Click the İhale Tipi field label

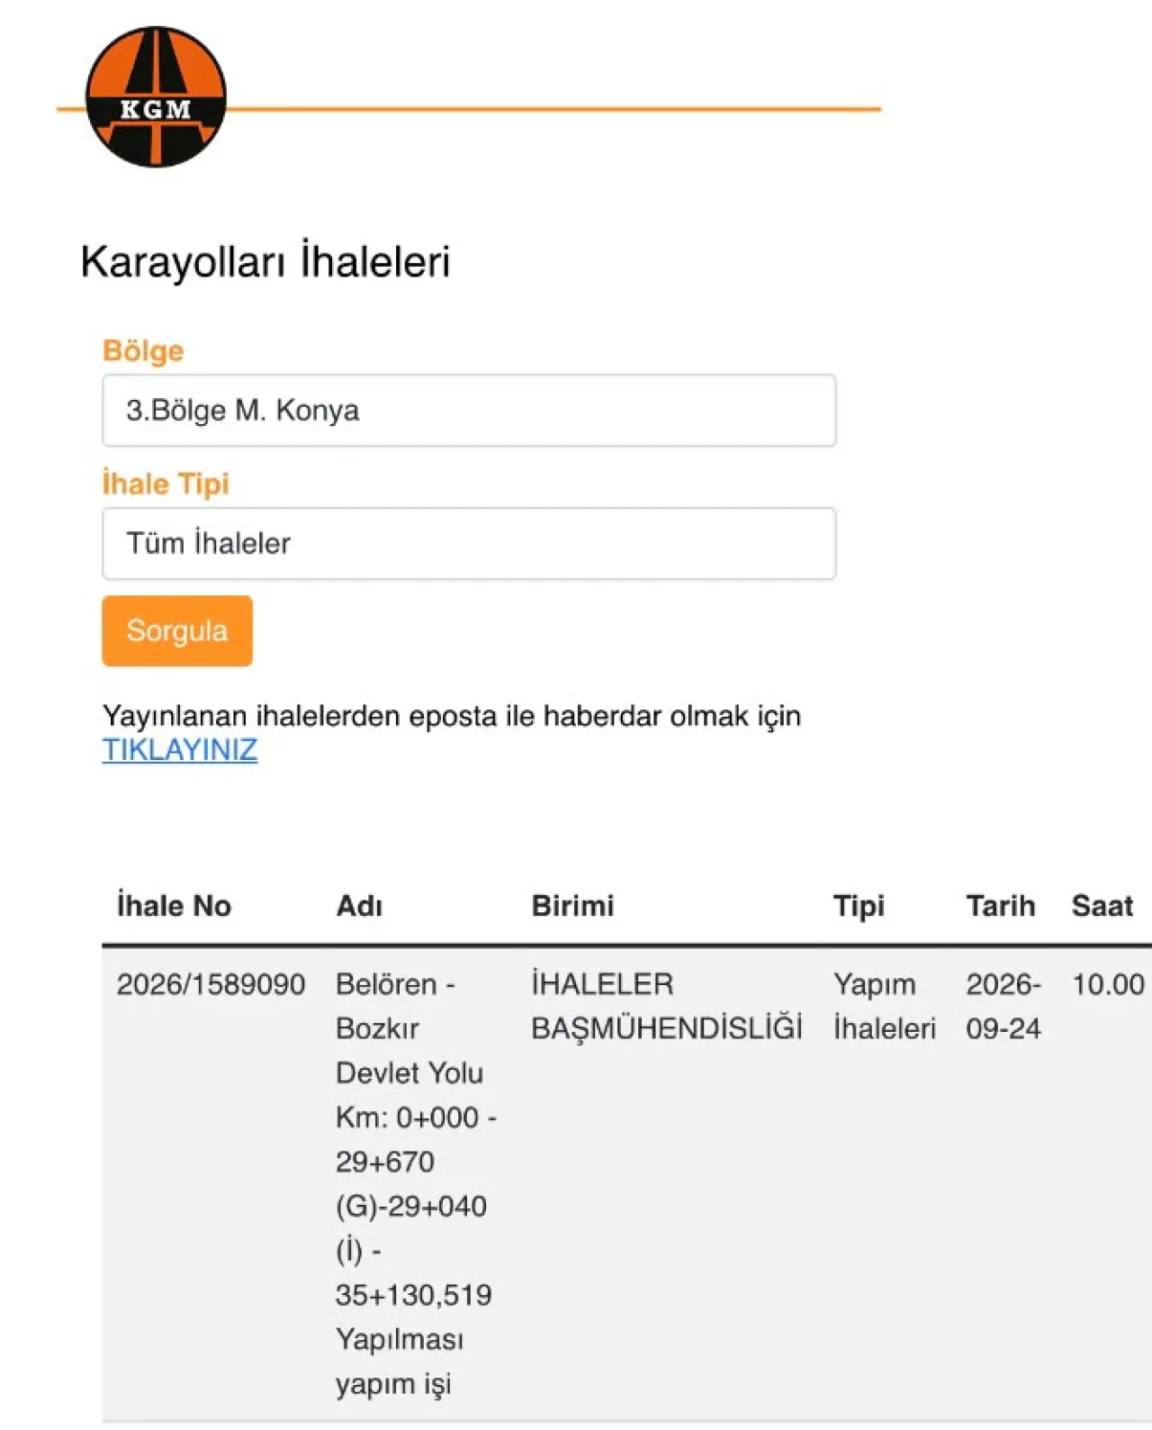coord(166,484)
